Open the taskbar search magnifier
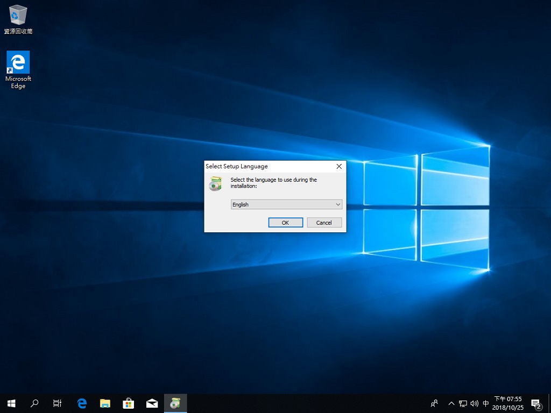Image resolution: width=551 pixels, height=413 pixels. pyautogui.click(x=34, y=403)
